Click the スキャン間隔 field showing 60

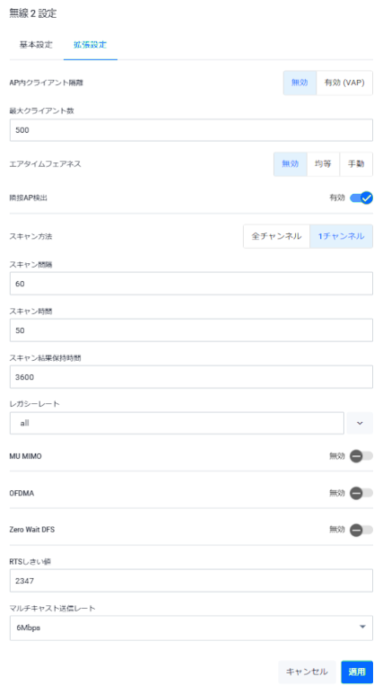pos(191,284)
